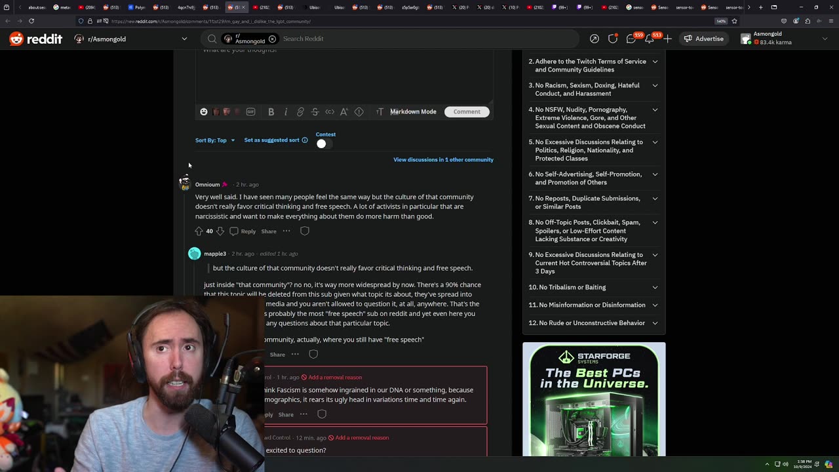Set as suggested sort link
Viewport: 839px width, 472px height.
pyautogui.click(x=271, y=140)
